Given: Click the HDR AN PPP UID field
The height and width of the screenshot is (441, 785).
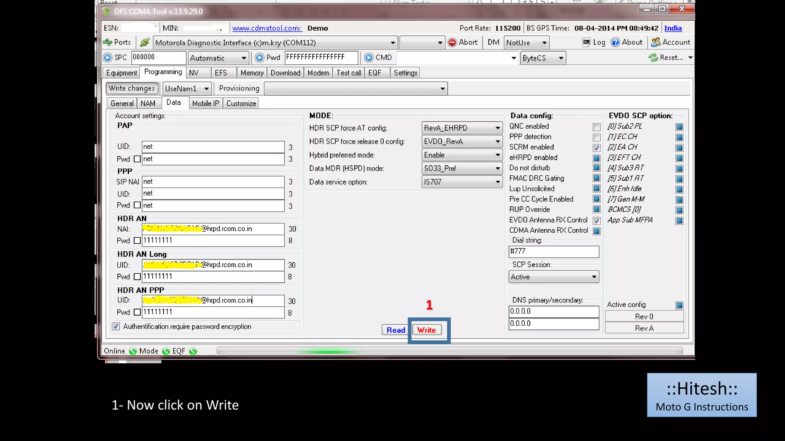Looking at the screenshot, I should [x=213, y=301].
